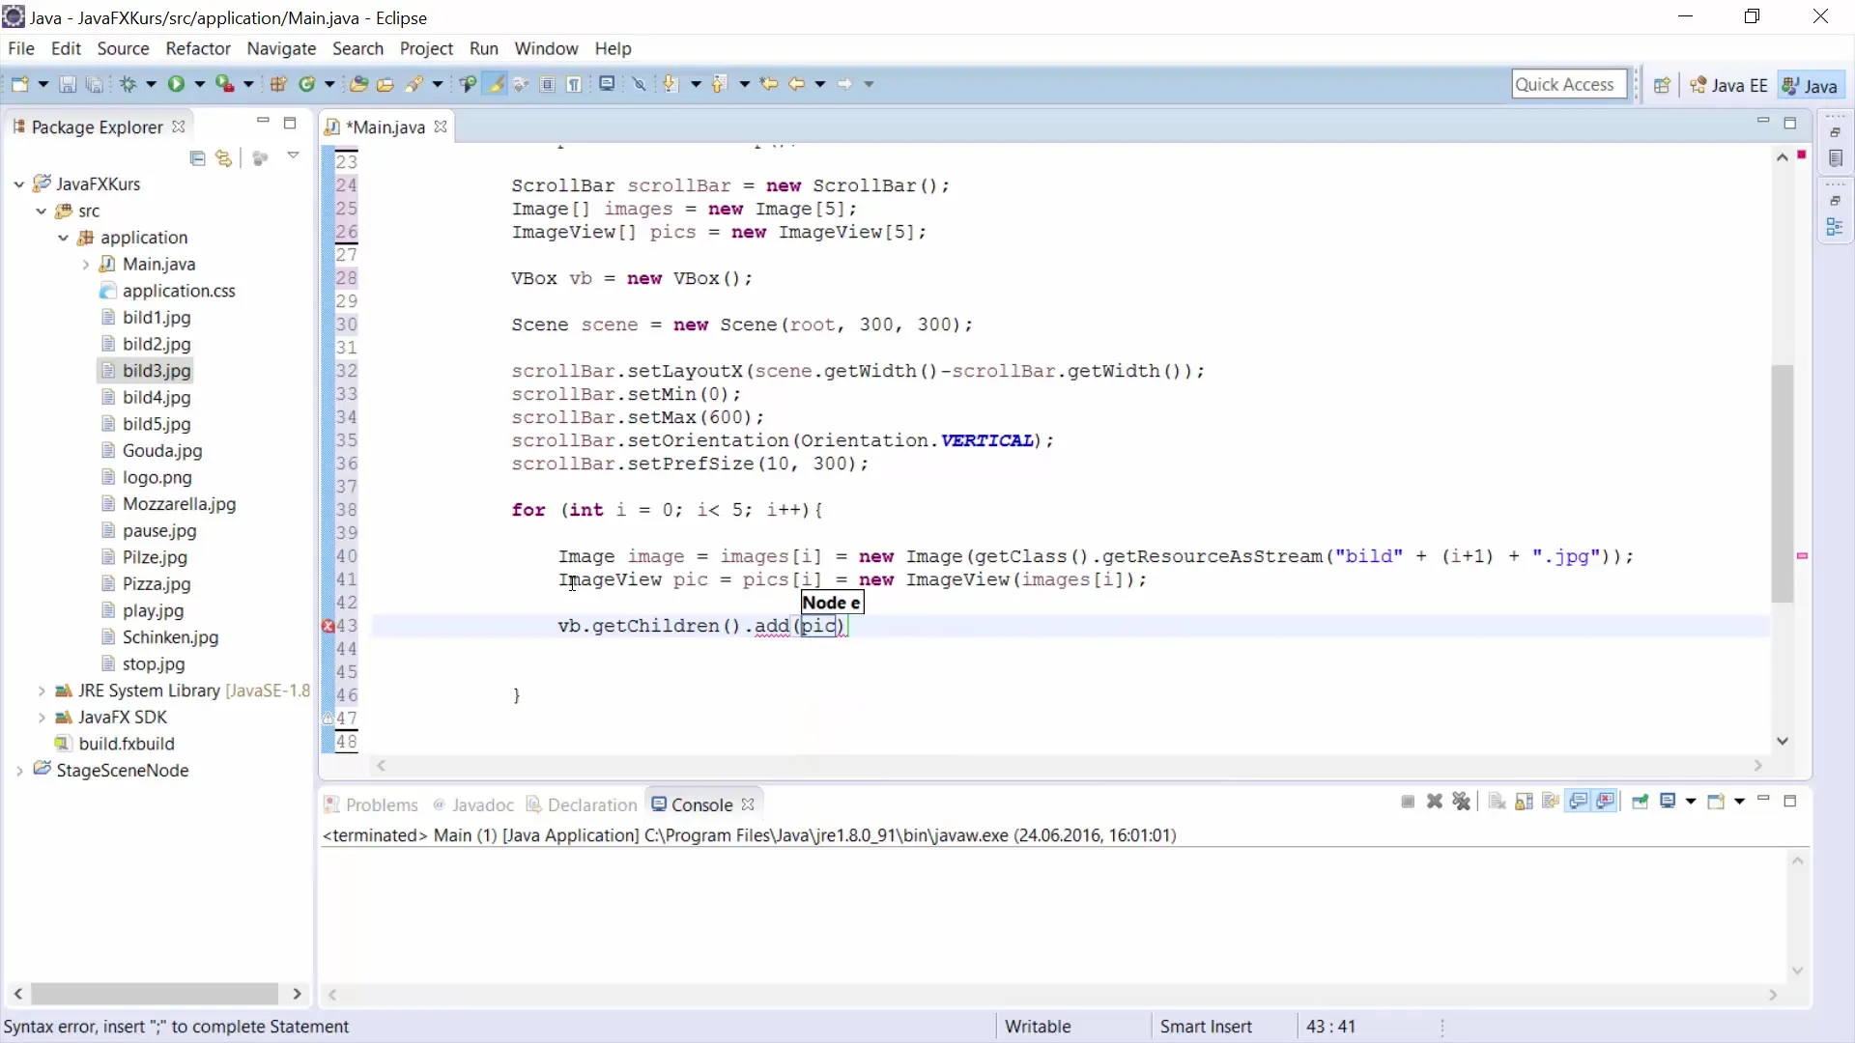Switch to the Declaration tab
Screen dimensions: 1855x1043
pyautogui.click(x=583, y=804)
